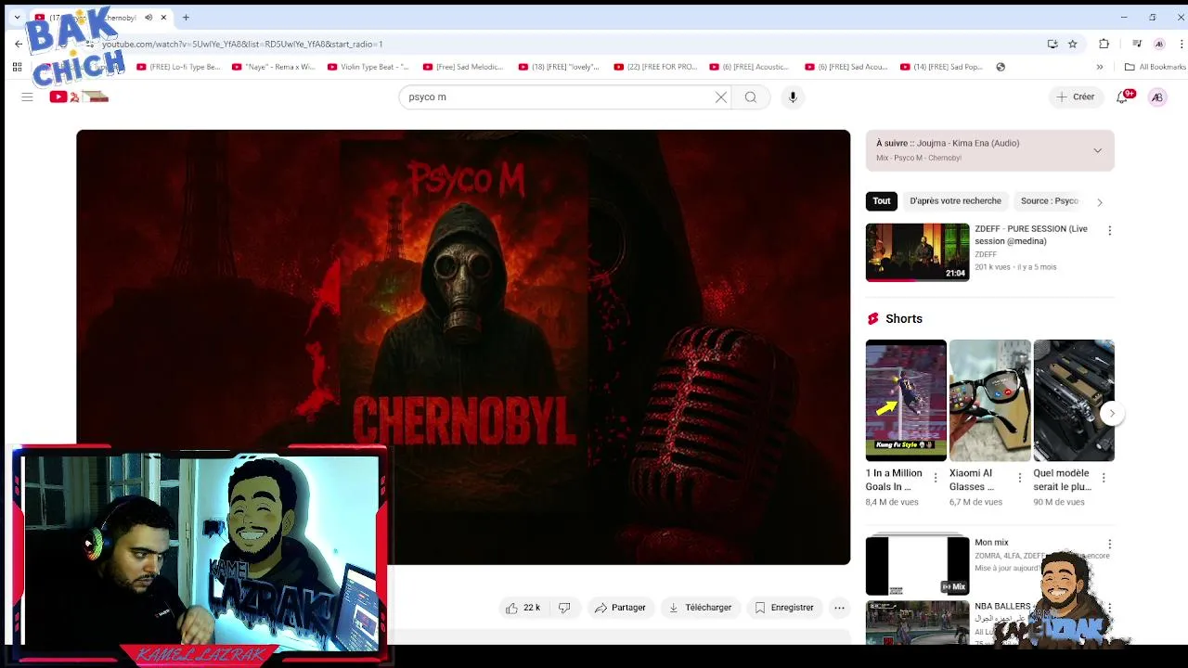Open (FREE) Lo-fi Type Be... bookmark
Image resolution: width=1188 pixels, height=668 pixels.
click(178, 67)
